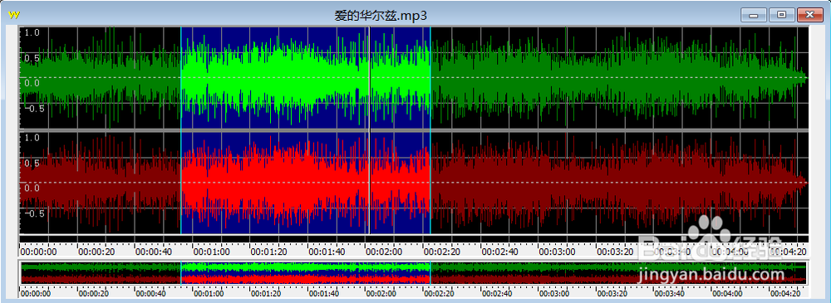Click 00:01:00 on the main time ruler
Viewport: 831px width, 303px height.
pos(211,252)
